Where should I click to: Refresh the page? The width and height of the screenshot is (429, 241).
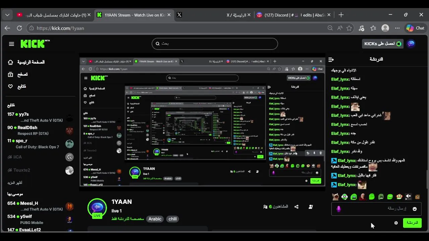click(19, 28)
